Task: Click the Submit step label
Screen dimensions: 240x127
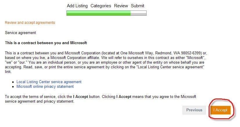Action: point(138,6)
